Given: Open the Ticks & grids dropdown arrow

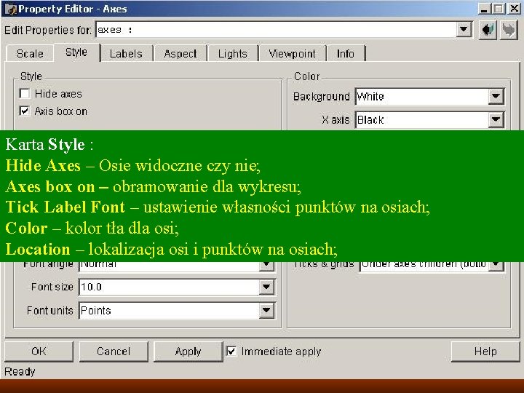Looking at the screenshot, I should pos(496,266).
